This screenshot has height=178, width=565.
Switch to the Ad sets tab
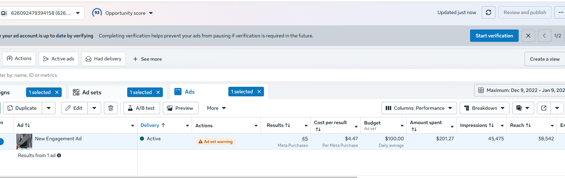pyautogui.click(x=92, y=92)
